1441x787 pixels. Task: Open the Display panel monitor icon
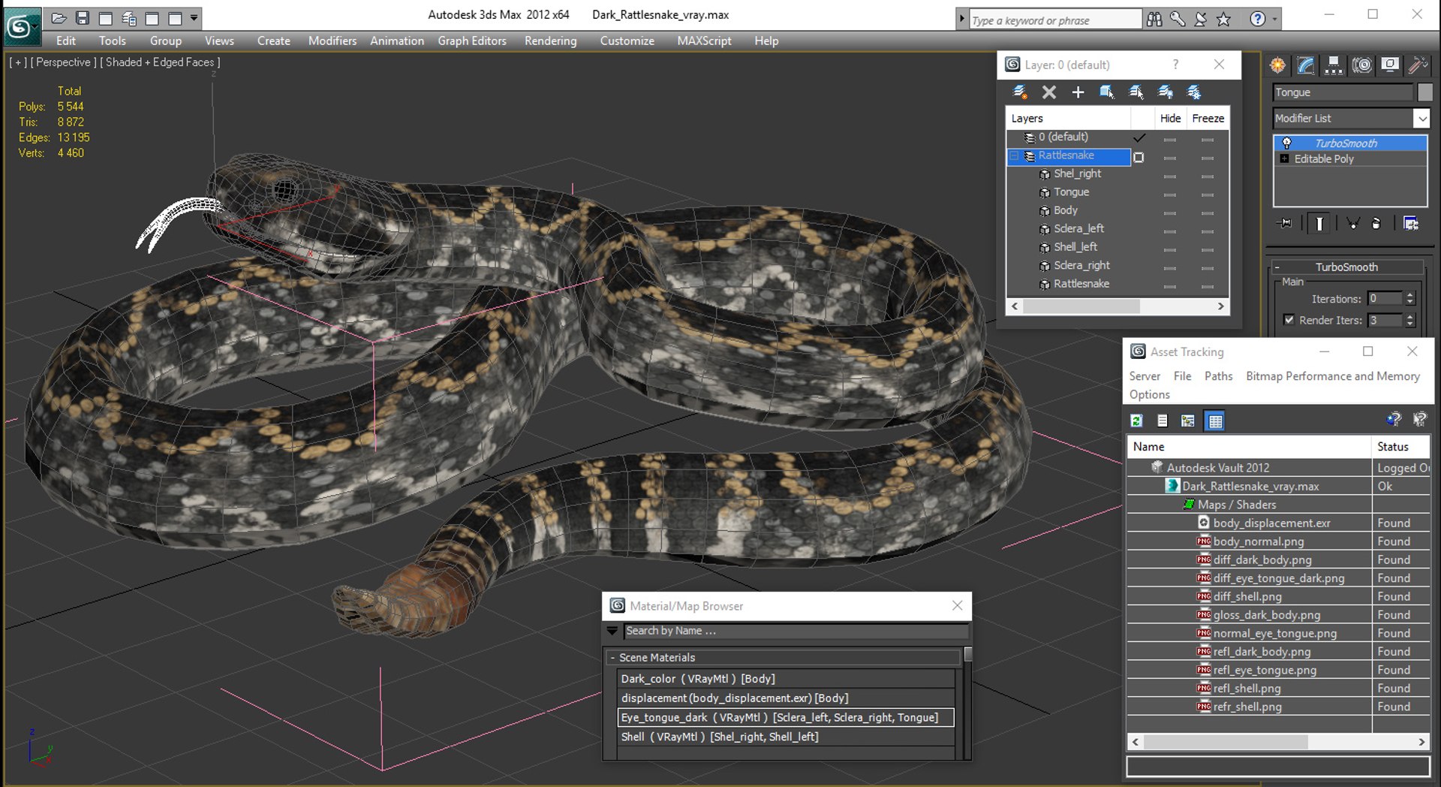tap(1390, 65)
